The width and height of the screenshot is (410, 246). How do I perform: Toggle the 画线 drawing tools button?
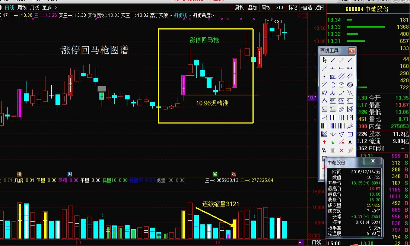coord(266,8)
